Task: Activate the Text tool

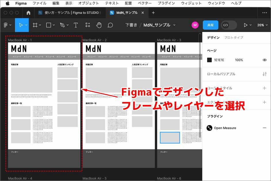Action: tap(76, 25)
